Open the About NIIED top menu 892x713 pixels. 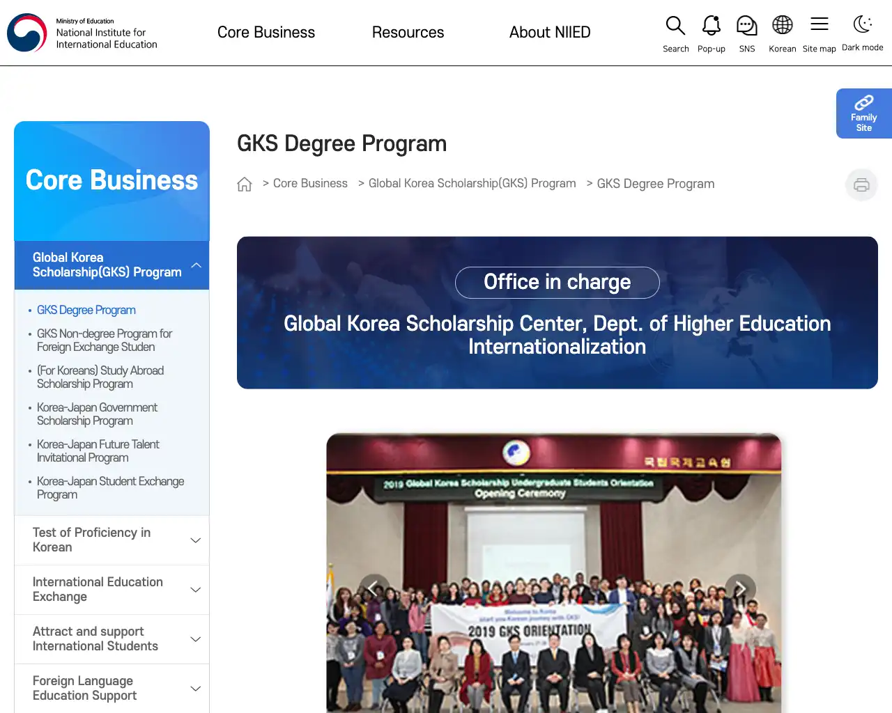(550, 33)
